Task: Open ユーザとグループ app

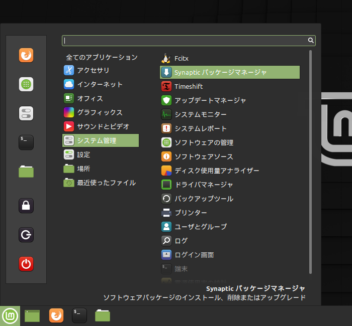Action: point(230,227)
